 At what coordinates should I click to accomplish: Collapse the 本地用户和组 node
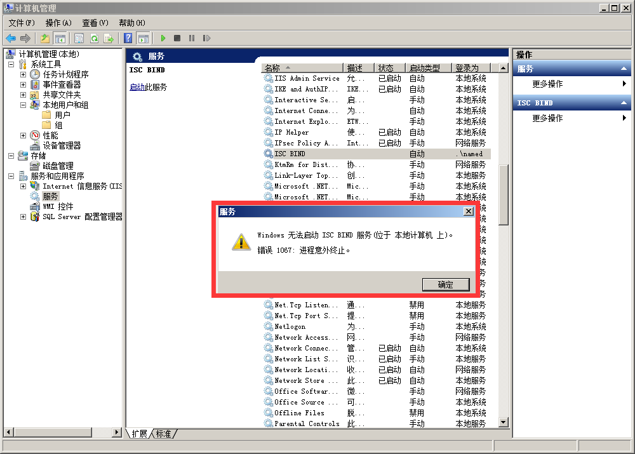(23, 105)
